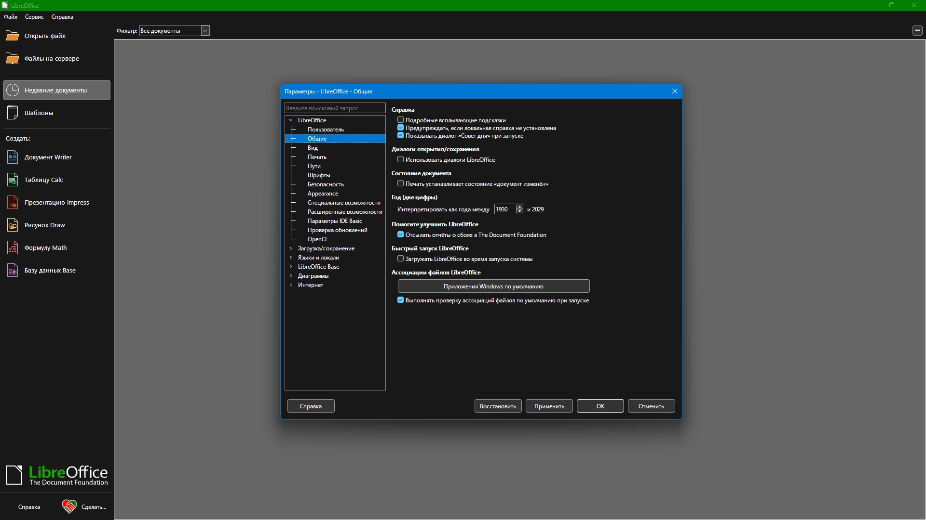This screenshot has height=520, width=926.
Task: Open the Сервис menu
Action: (34, 17)
